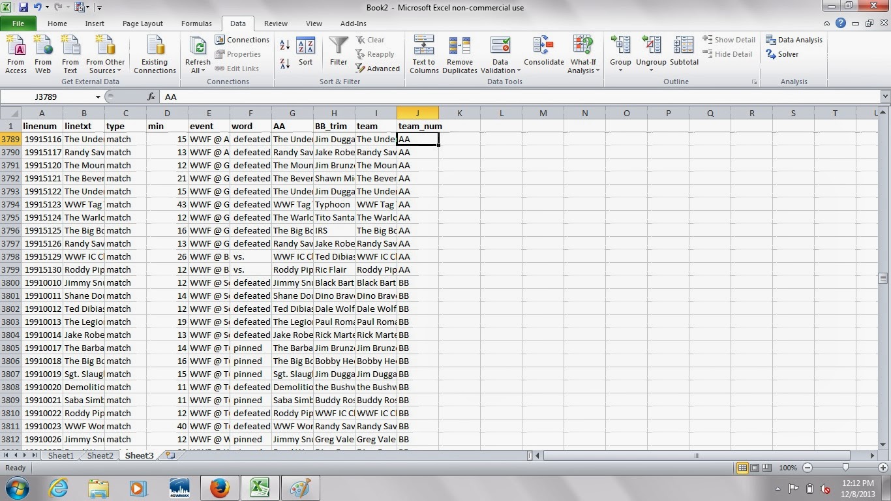
Task: Toggle the Filter funnel on the data
Action: (339, 52)
